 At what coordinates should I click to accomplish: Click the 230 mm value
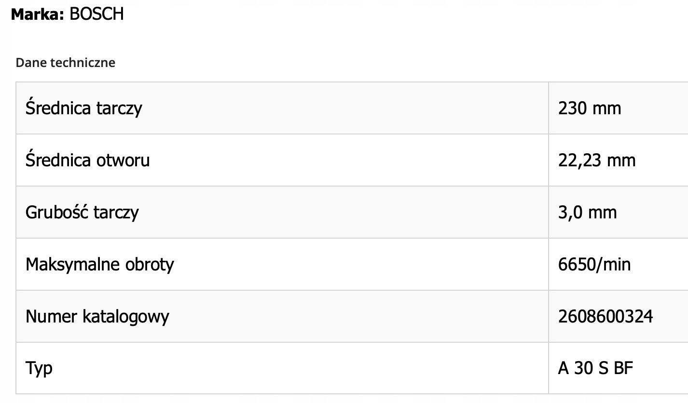[x=590, y=108]
